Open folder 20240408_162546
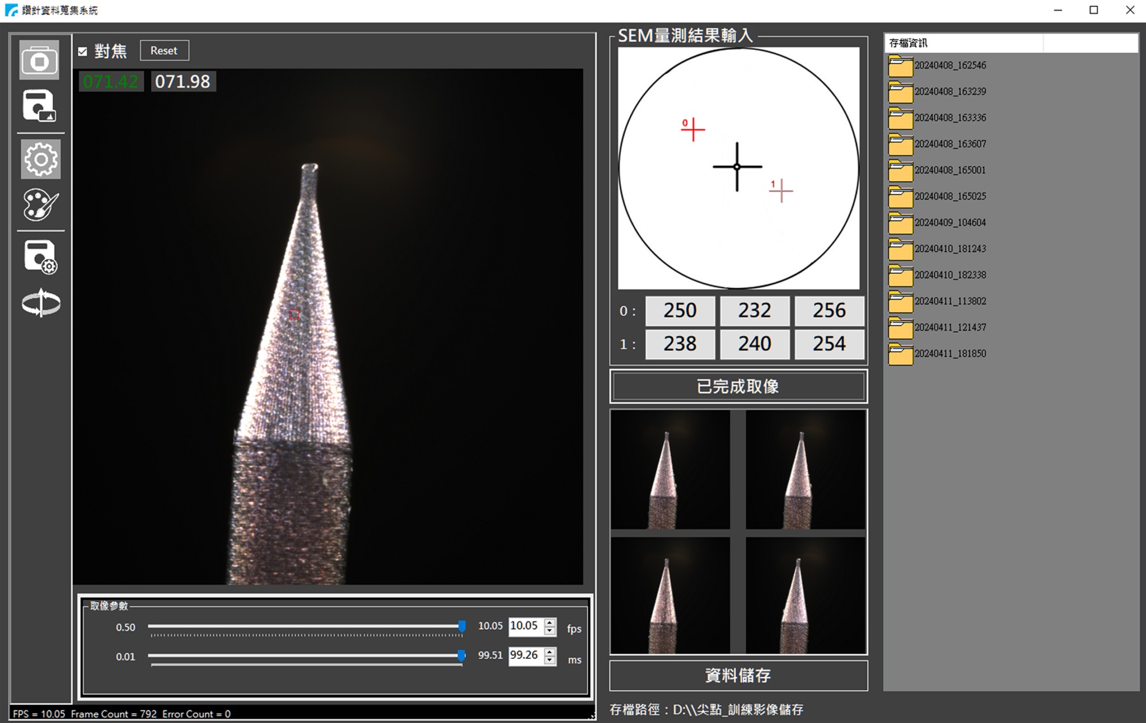1146x723 pixels. 949,66
